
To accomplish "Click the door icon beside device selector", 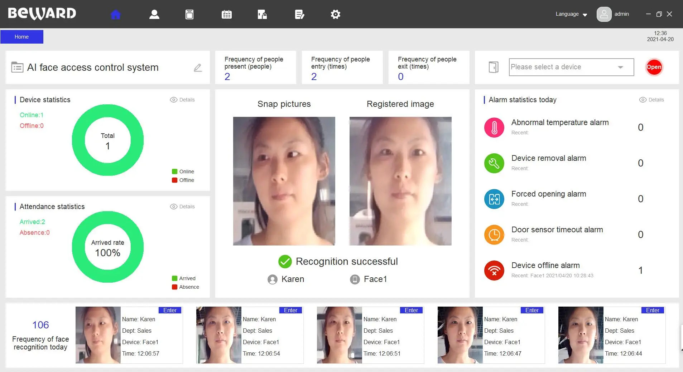I will pos(494,67).
